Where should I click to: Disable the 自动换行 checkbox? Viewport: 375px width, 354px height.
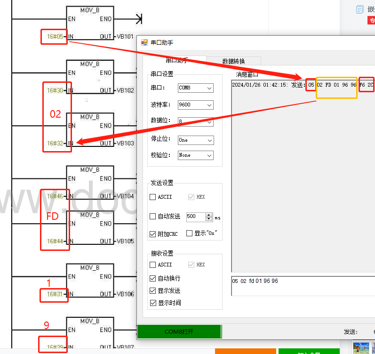click(x=153, y=278)
